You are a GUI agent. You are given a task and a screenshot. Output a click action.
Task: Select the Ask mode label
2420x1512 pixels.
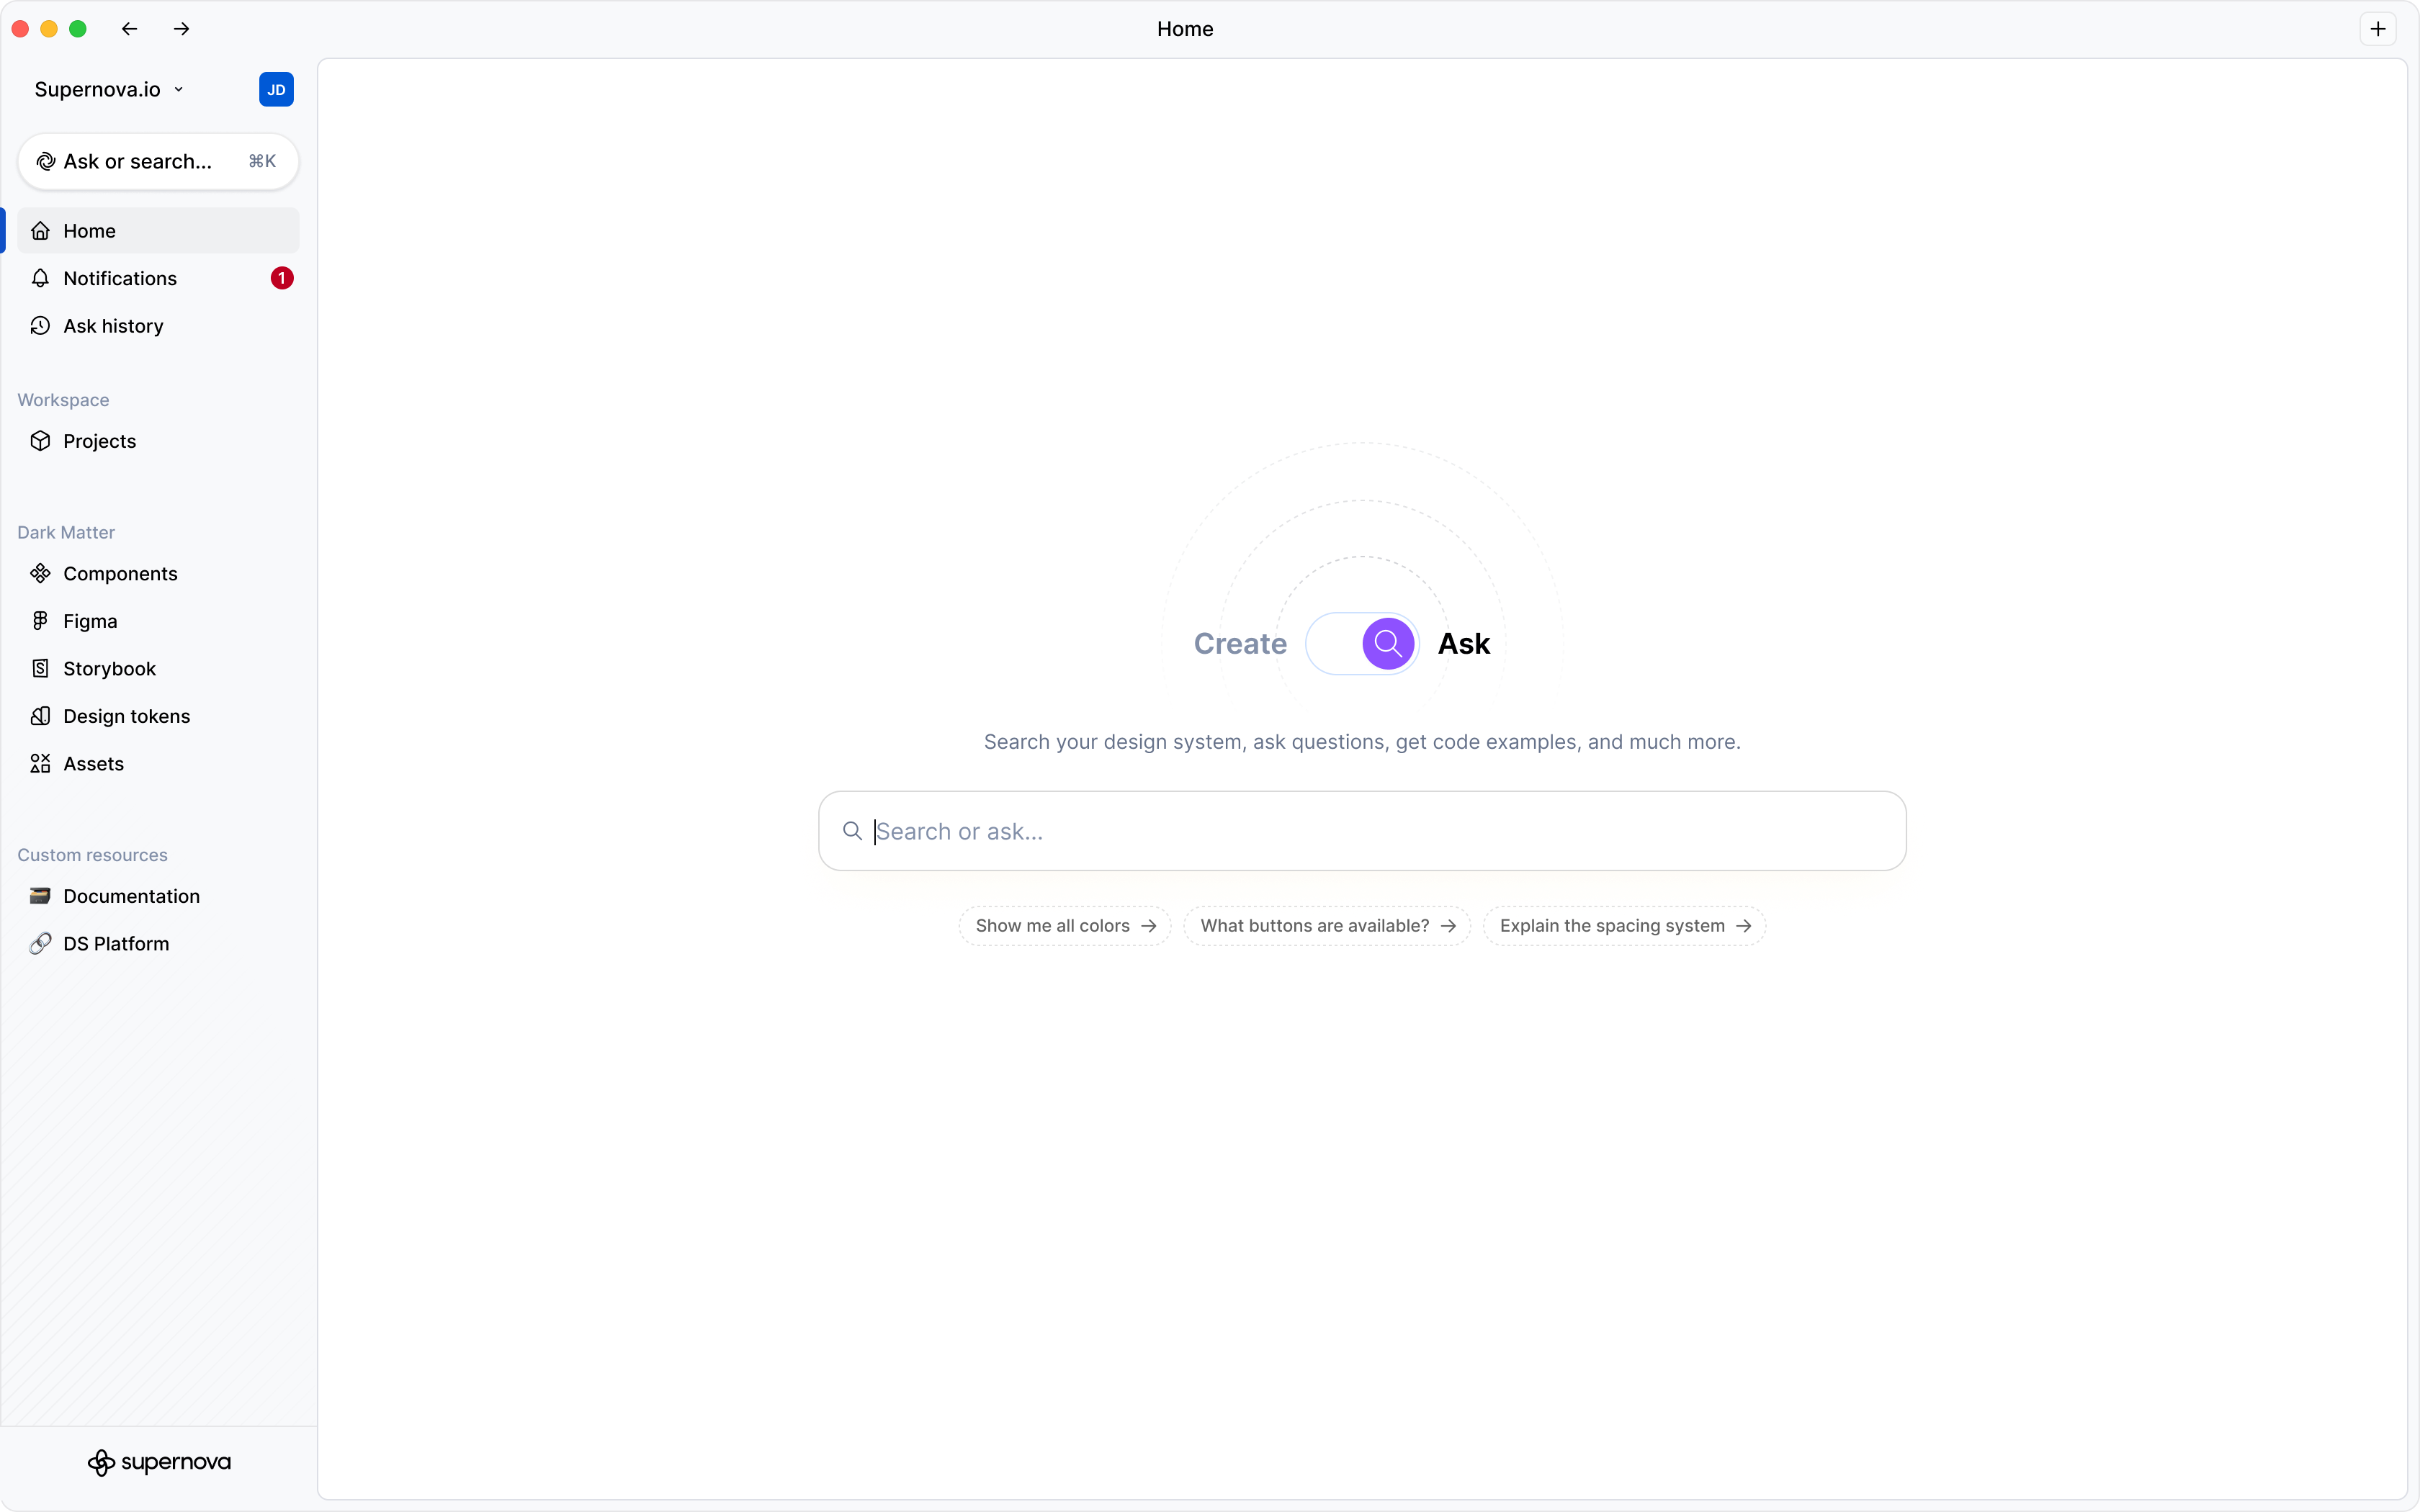tap(1463, 643)
